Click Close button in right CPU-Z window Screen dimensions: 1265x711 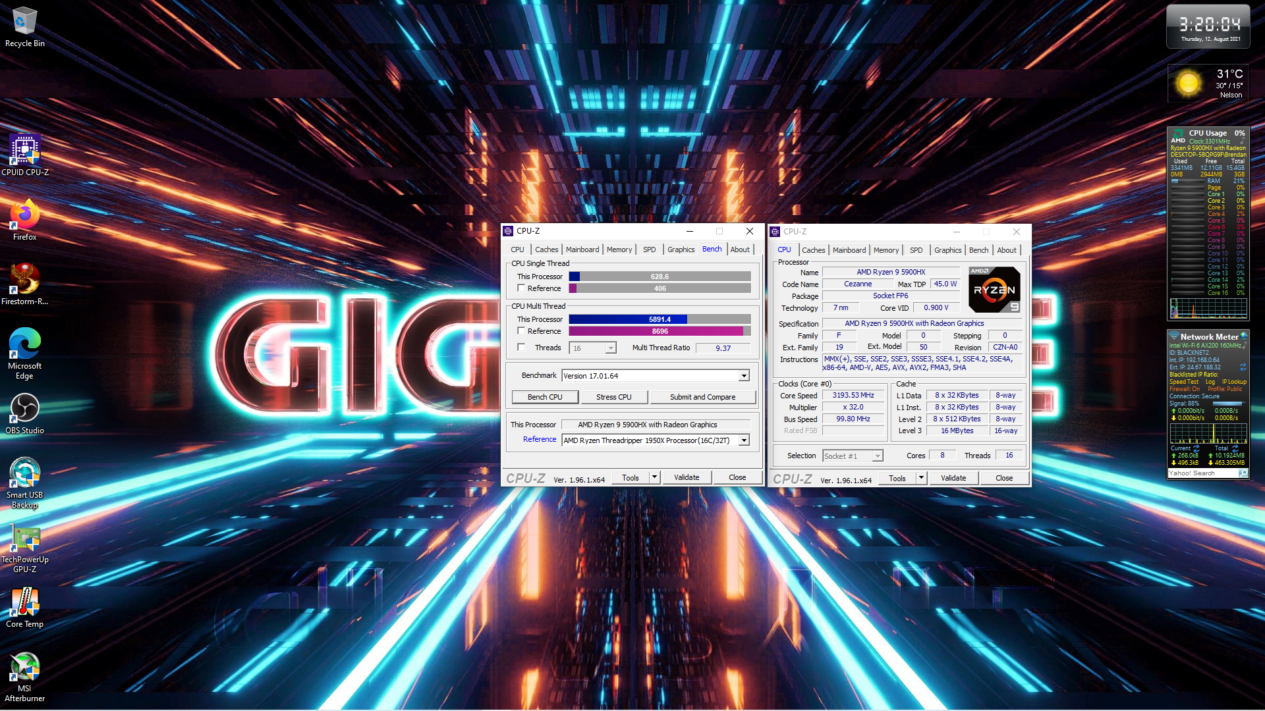pyautogui.click(x=1004, y=478)
